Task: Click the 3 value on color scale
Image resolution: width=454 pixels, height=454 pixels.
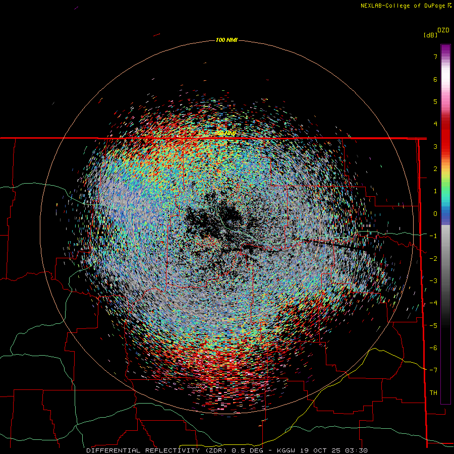Action: pos(435,146)
